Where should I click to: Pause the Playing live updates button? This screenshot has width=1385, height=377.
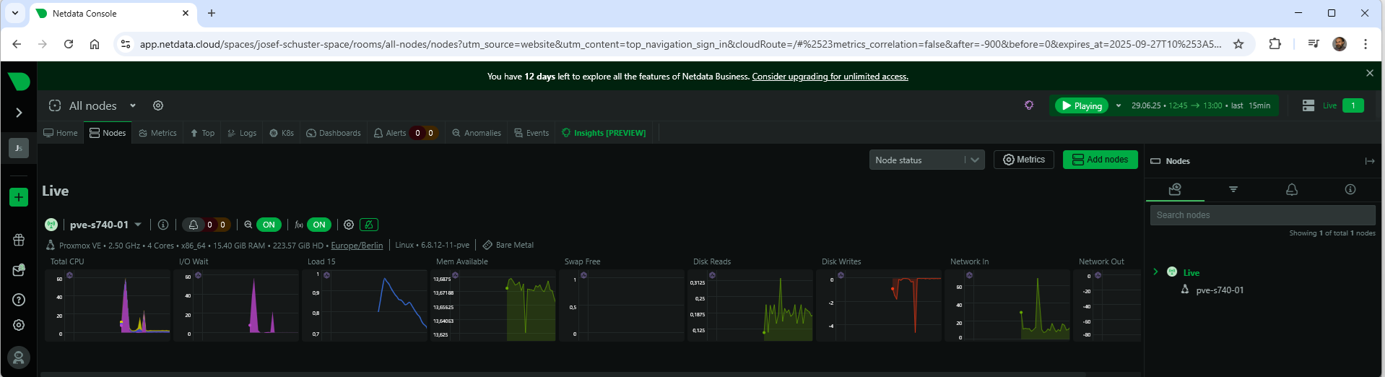point(1081,105)
